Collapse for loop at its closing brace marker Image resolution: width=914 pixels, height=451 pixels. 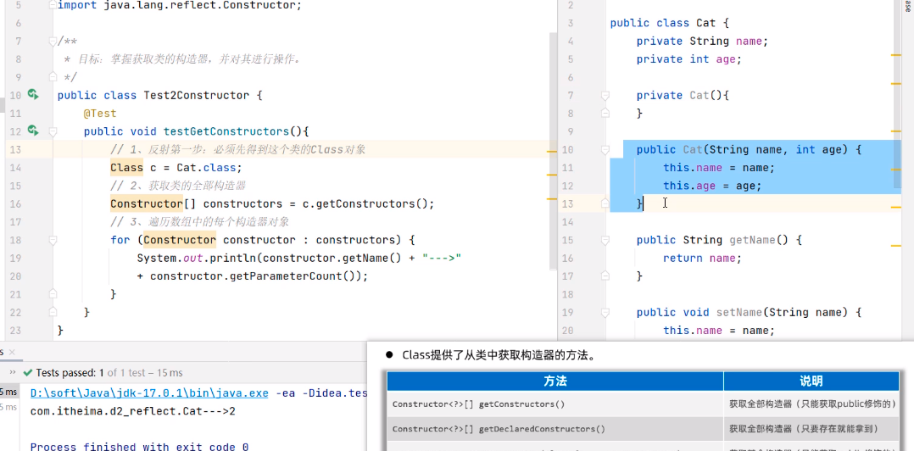tap(53, 293)
